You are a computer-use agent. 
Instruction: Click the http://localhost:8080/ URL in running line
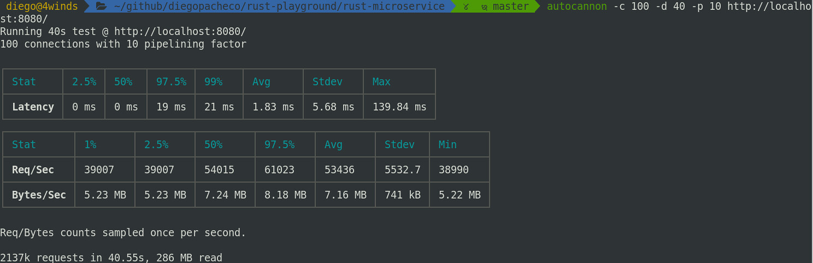(x=180, y=31)
